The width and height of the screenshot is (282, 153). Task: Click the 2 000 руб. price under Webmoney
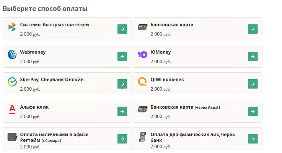pos(30,62)
